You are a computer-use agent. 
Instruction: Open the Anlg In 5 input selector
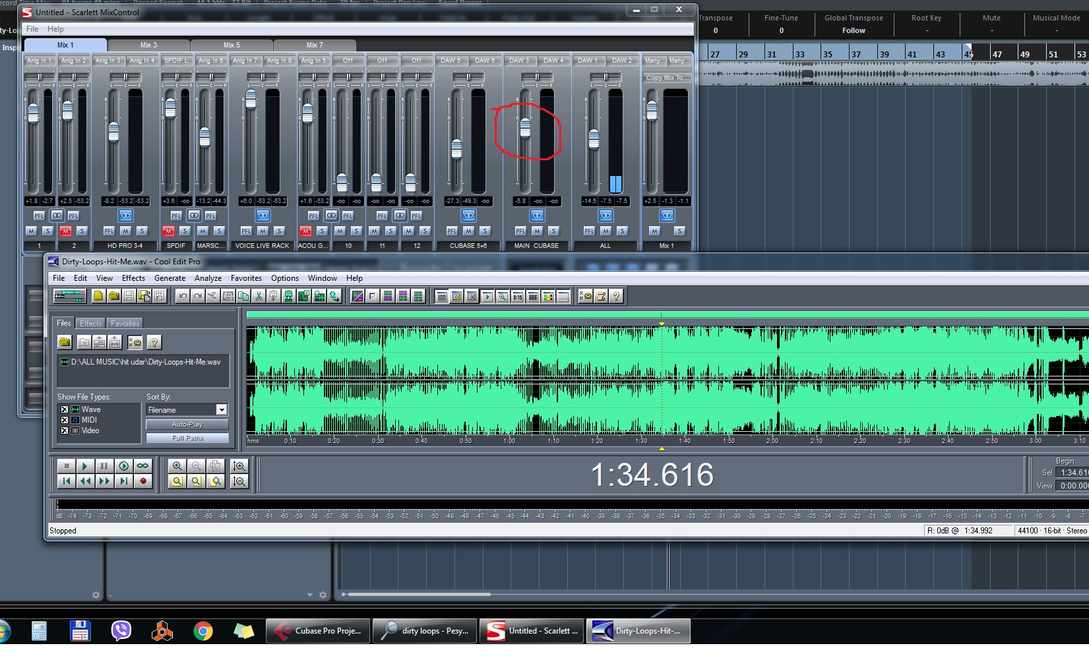tap(314, 61)
